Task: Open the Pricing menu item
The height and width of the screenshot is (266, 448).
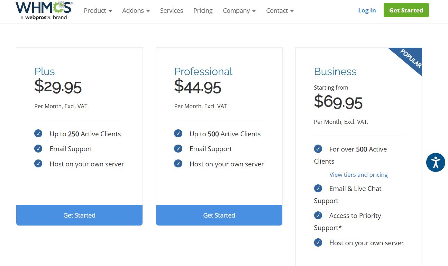Action: pos(203,11)
